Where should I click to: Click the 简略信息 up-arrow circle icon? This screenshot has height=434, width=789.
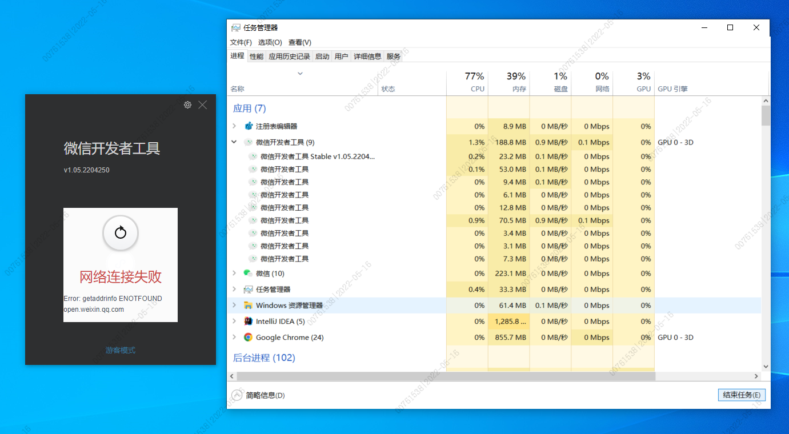point(237,395)
